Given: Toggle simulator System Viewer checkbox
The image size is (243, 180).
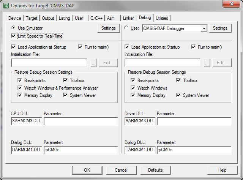Looking at the screenshot, I should pos(65,95).
